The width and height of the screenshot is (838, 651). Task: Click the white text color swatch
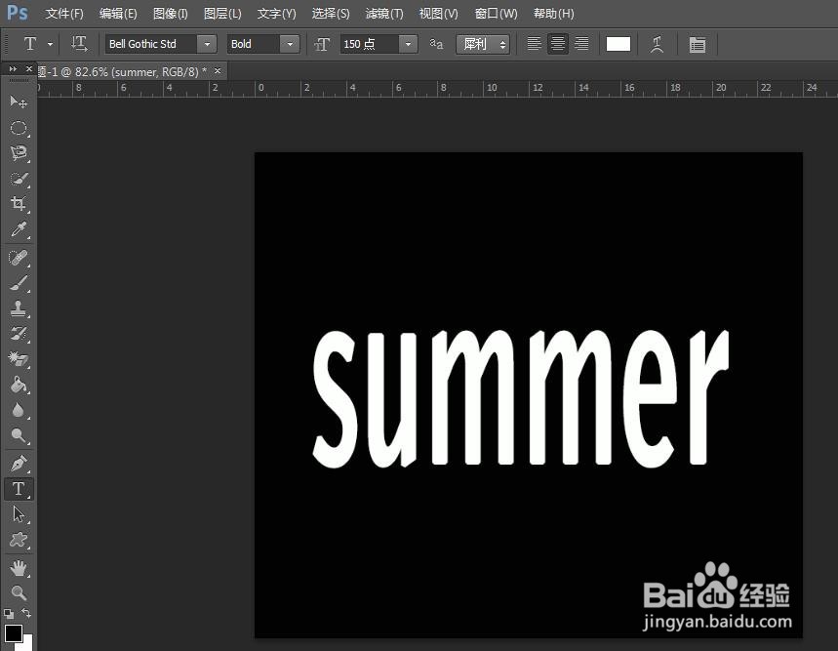619,44
